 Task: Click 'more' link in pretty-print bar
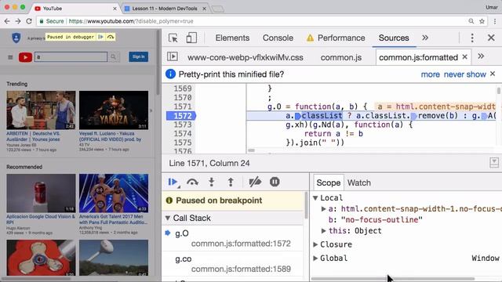430,74
